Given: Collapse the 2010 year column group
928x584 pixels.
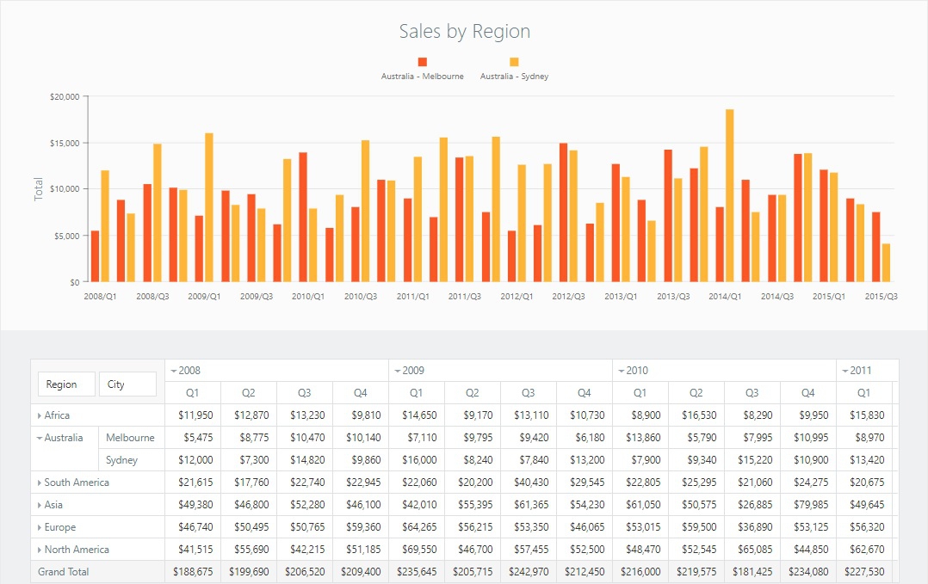Looking at the screenshot, I should click(x=621, y=371).
